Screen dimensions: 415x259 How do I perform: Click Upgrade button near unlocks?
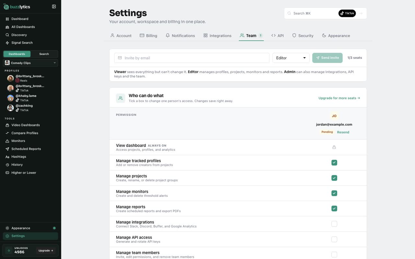click(x=46, y=251)
